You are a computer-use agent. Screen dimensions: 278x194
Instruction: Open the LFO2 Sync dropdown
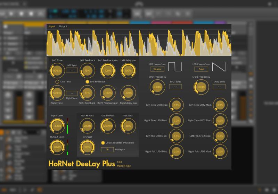(219, 87)
